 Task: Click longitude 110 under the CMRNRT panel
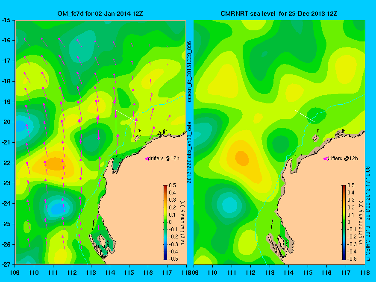(x=212, y=273)
